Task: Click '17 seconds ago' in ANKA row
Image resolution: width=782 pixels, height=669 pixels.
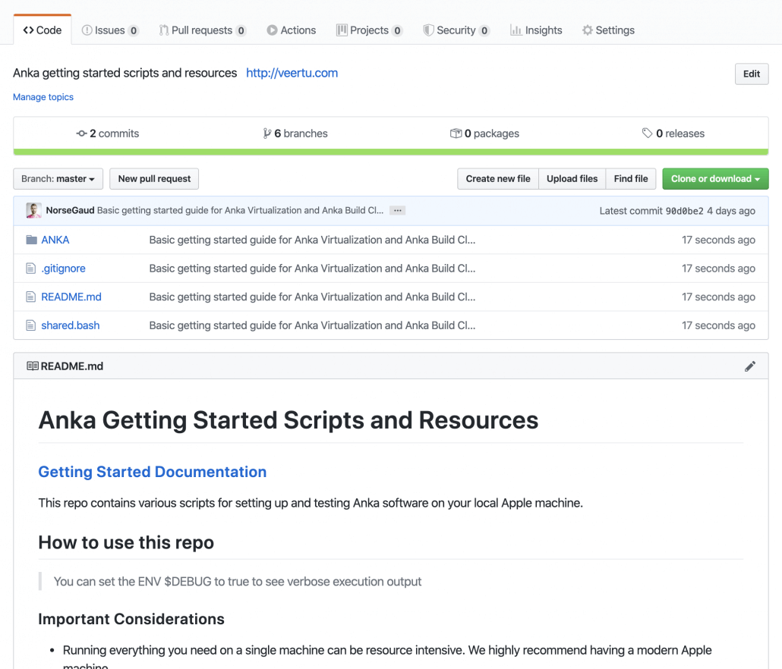Action: click(x=718, y=240)
